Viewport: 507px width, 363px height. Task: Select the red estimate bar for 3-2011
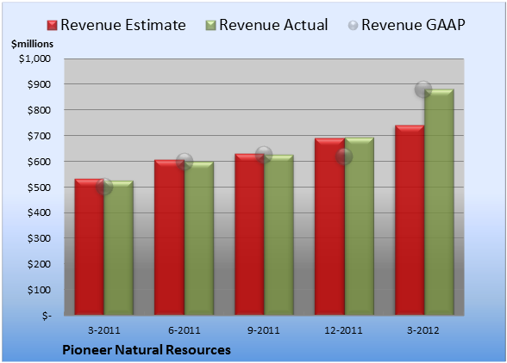click(90, 247)
